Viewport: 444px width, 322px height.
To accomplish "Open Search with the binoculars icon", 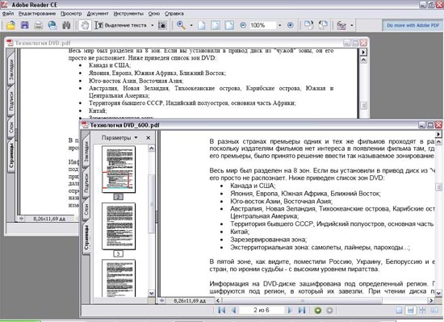I will point(66,26).
